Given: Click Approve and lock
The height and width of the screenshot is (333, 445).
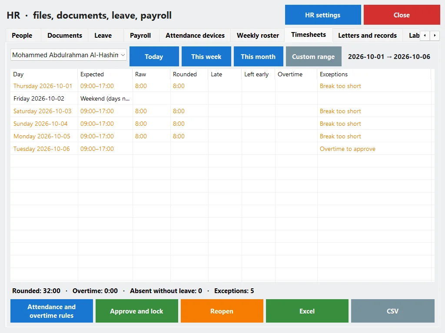Looking at the screenshot, I should 137,311.
